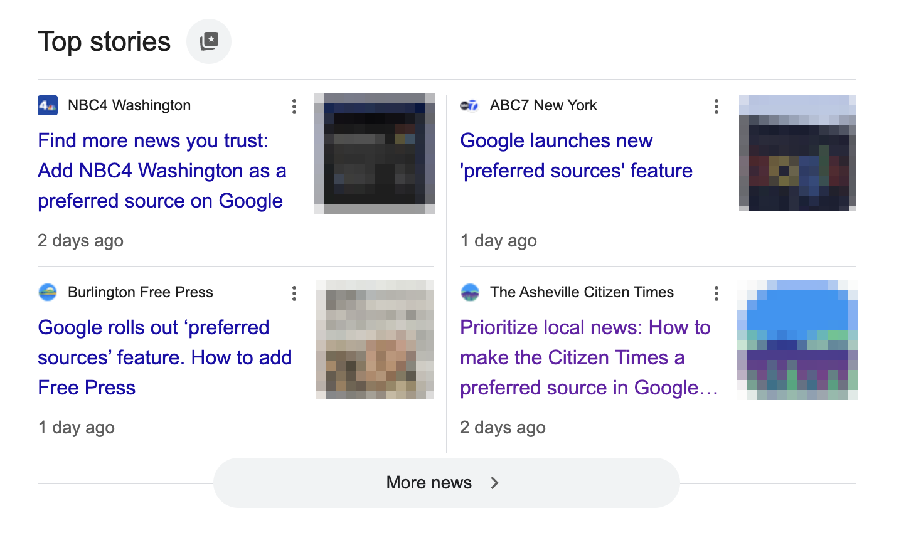Click the chevron arrow inside More news

[495, 482]
